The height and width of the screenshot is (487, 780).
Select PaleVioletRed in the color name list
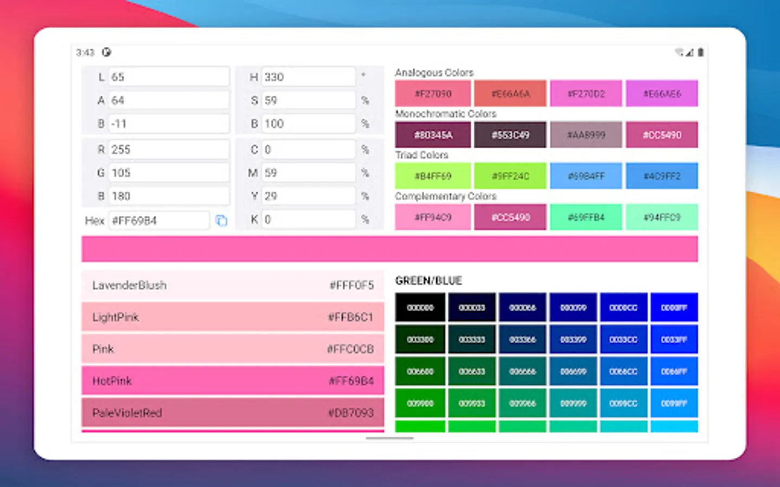[x=233, y=413]
